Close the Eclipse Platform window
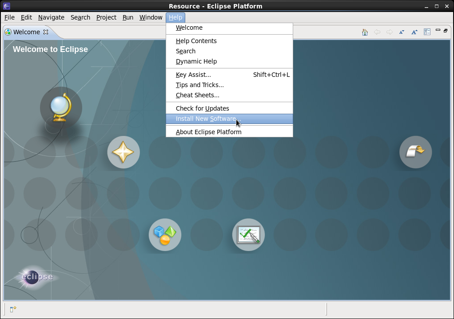The image size is (454, 319). (447, 6)
